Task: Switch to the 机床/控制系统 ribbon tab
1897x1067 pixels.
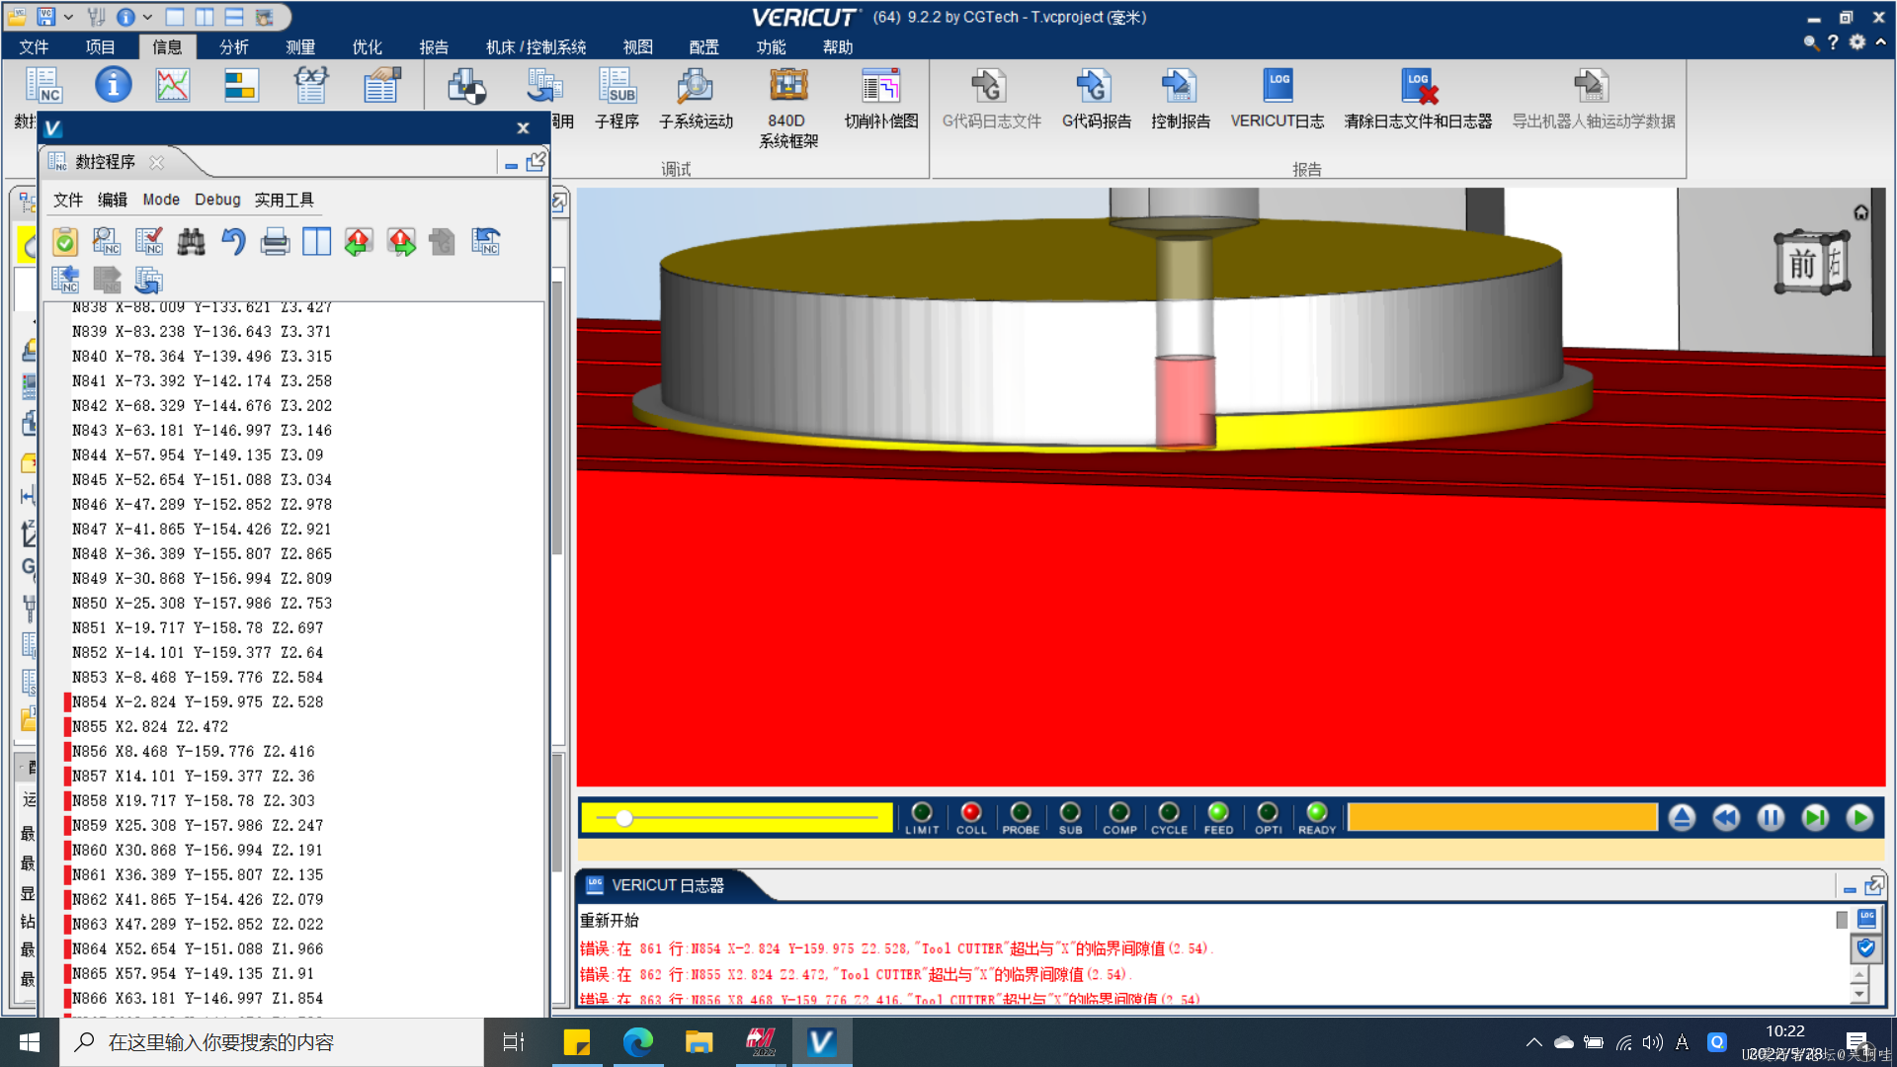Action: [x=536, y=46]
